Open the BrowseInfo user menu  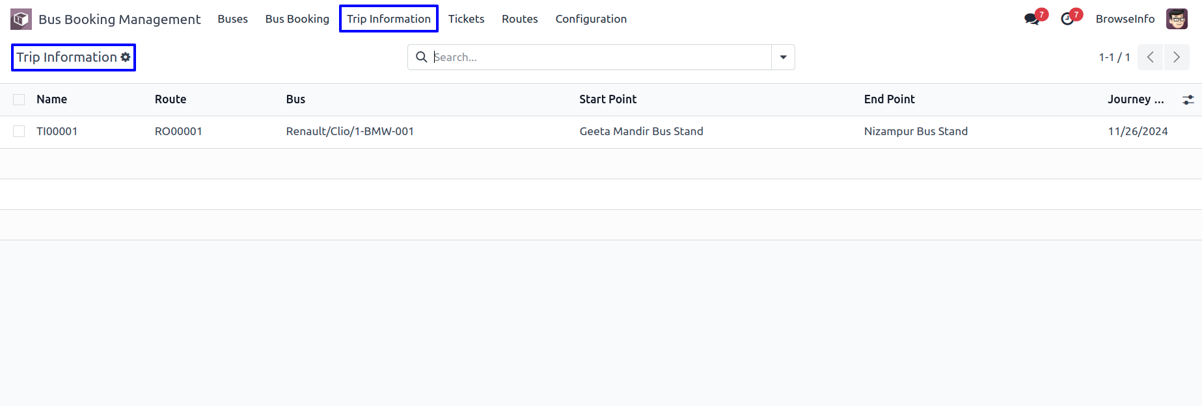1125,19
